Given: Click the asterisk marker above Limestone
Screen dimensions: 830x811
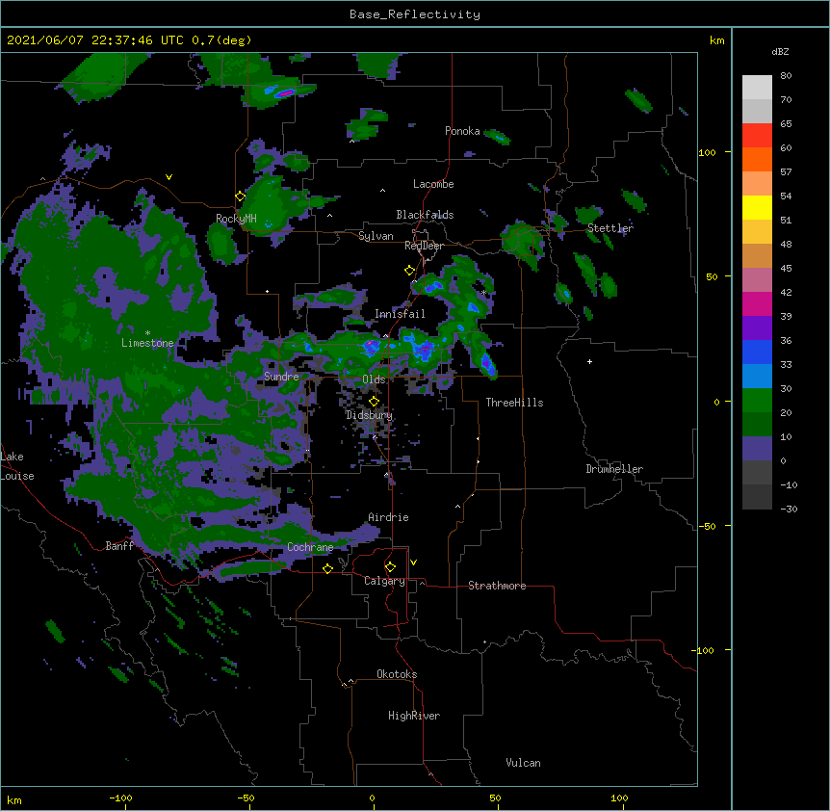Looking at the screenshot, I should point(147,333).
